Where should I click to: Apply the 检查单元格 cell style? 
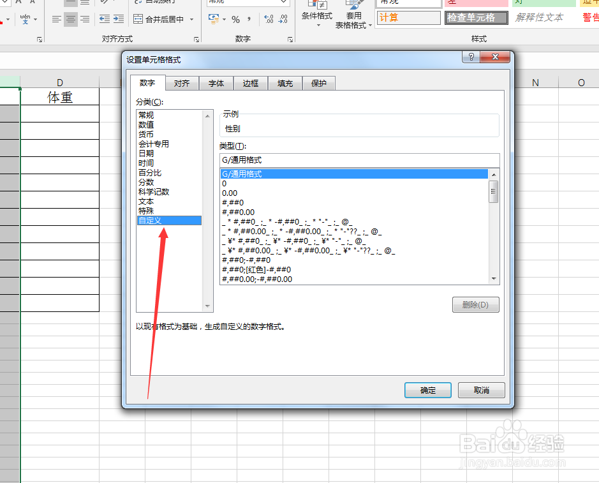tap(477, 18)
